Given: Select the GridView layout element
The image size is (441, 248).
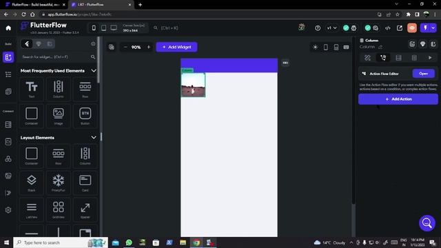Looking at the screenshot, I should pyautogui.click(x=58, y=209).
